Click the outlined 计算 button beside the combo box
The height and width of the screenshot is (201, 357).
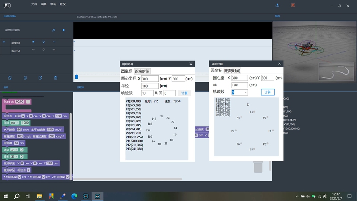pos(268,92)
